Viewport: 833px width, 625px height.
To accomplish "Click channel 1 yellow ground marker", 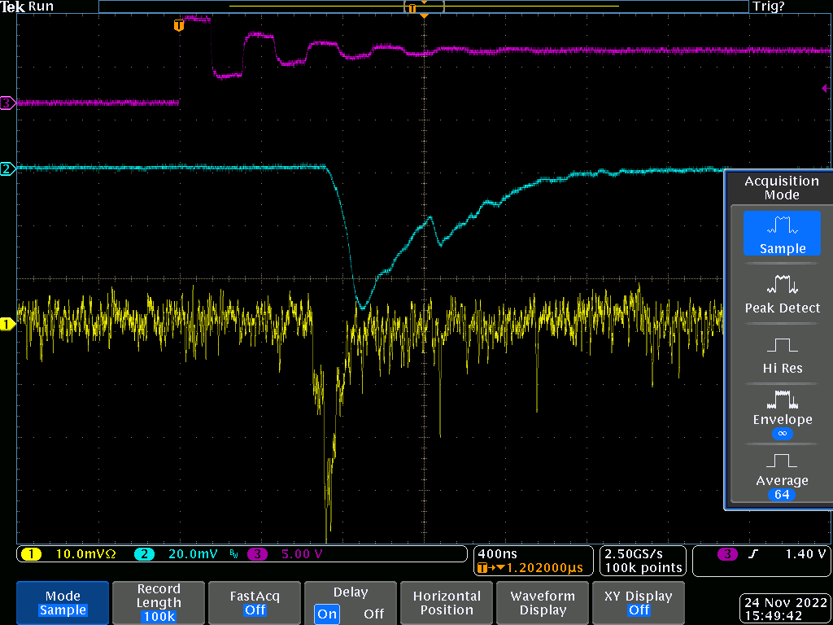I will coord(7,325).
